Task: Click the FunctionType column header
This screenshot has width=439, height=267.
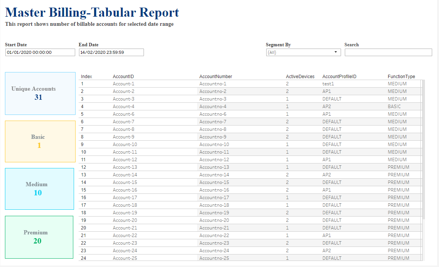Action: tap(401, 77)
